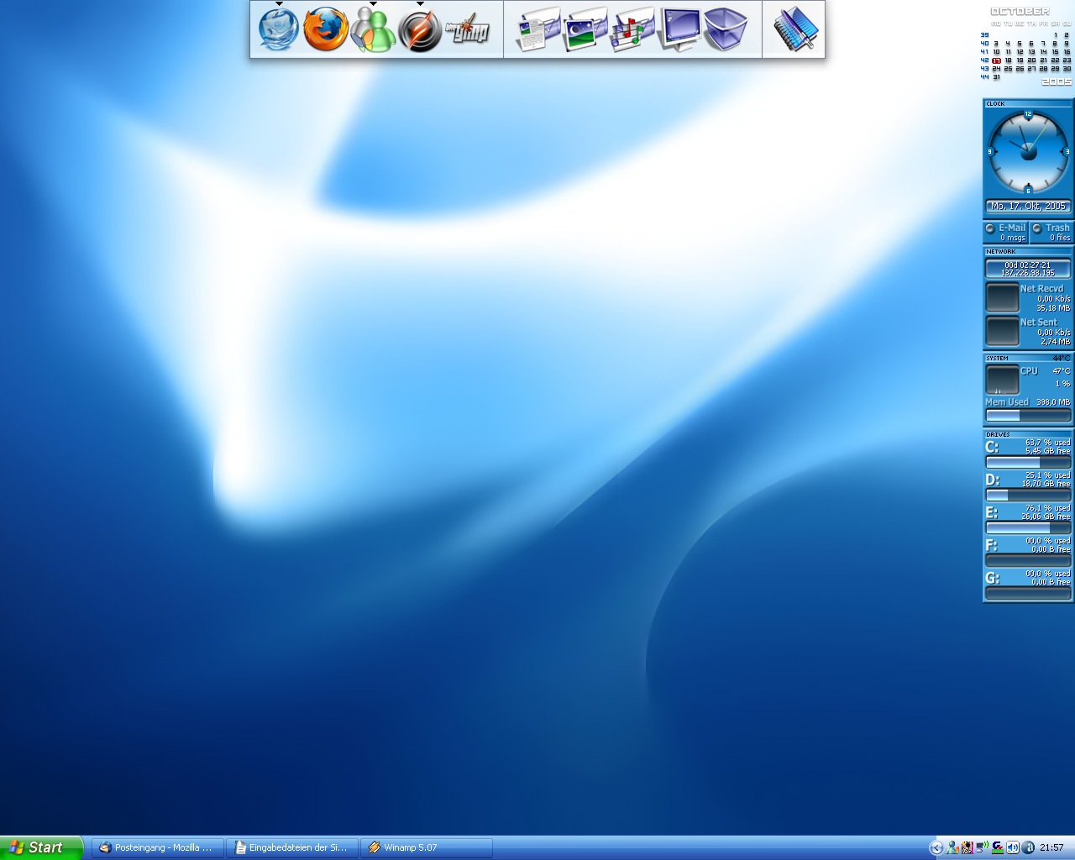Open the wireless network tray icon
Screen dimensions: 1075x860
click(x=982, y=847)
